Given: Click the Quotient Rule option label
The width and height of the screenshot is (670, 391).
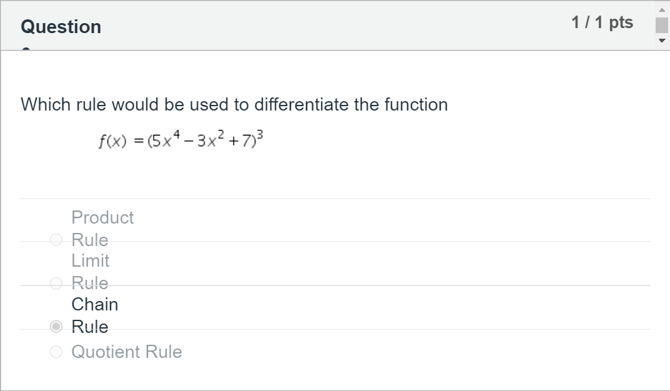Looking at the screenshot, I should click(x=127, y=352).
